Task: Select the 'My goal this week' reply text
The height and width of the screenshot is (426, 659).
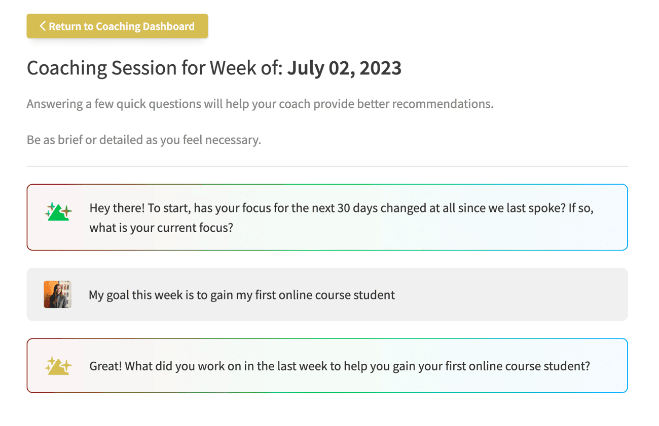Action: [242, 294]
